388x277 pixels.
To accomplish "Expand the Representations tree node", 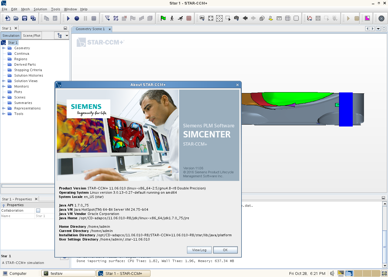I will click(4, 108).
